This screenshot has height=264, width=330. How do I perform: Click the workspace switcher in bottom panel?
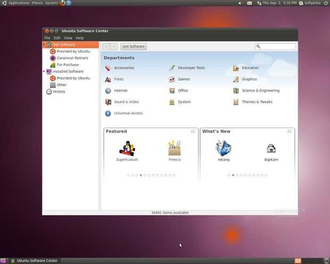tap(298, 261)
